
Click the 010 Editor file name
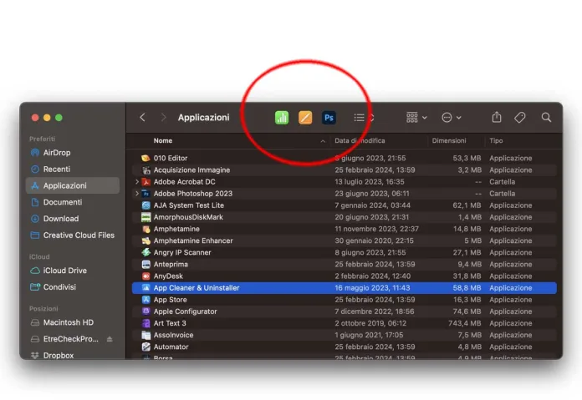click(x=171, y=158)
